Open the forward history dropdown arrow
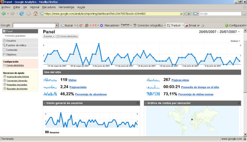The width and height of the screenshot is (247, 142). (x=17, y=14)
